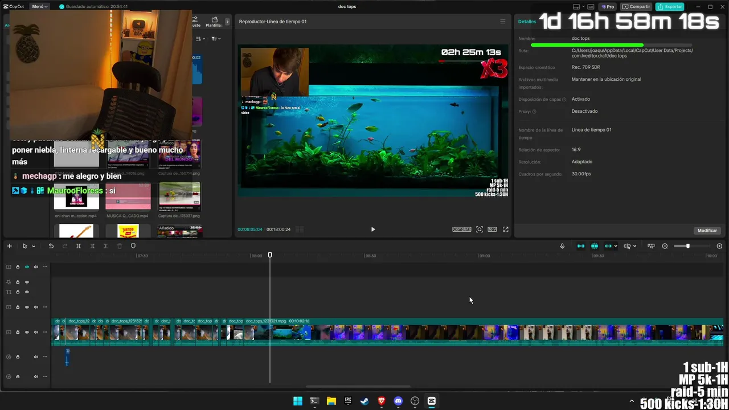Image resolution: width=729 pixels, height=410 pixels.
Task: Click the playhead handle on the ruler
Action: (x=270, y=255)
